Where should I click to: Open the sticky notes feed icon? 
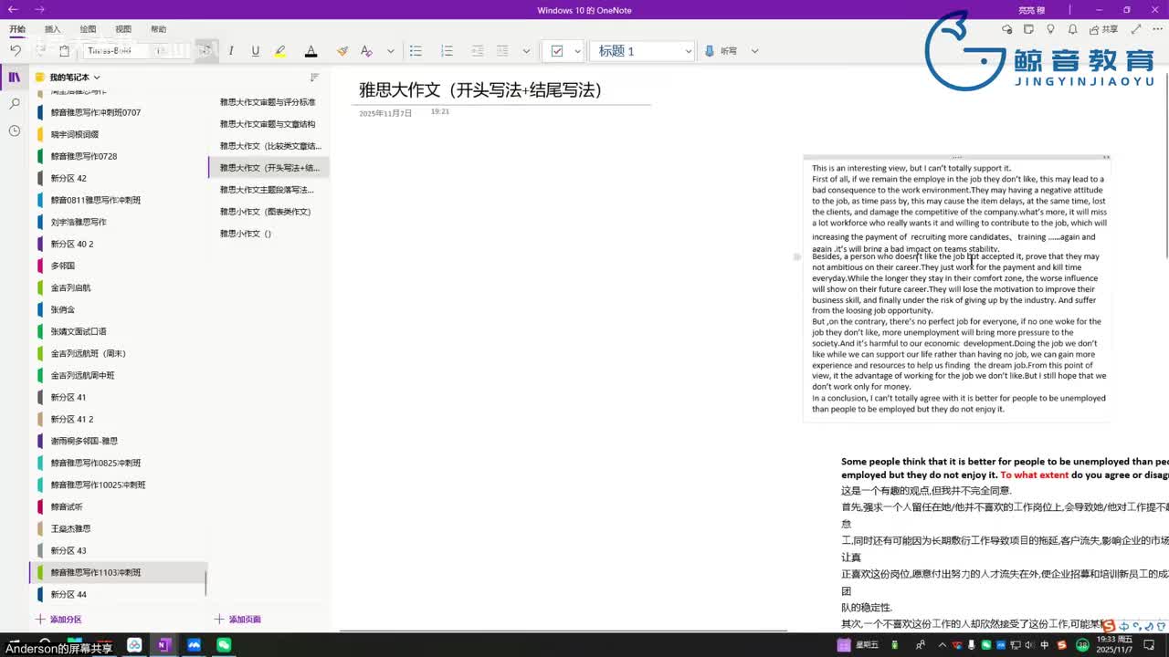point(1028,29)
